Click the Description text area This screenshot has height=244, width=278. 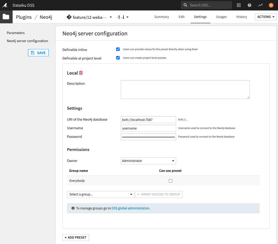(185, 90)
